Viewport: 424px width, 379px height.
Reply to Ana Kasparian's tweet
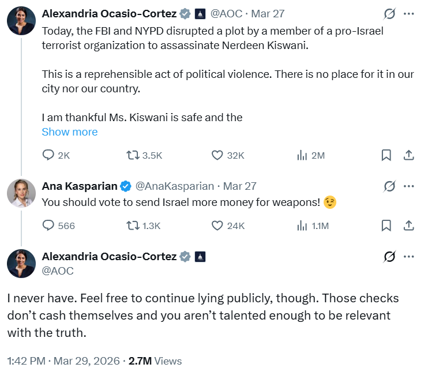48,226
